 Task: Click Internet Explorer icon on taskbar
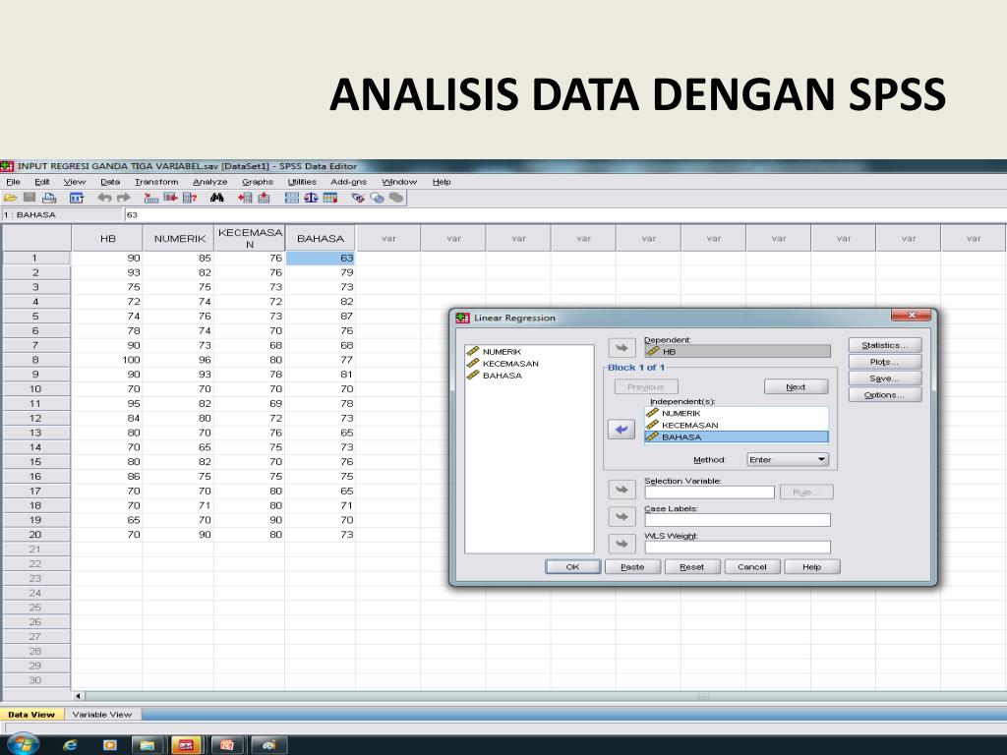[x=70, y=745]
